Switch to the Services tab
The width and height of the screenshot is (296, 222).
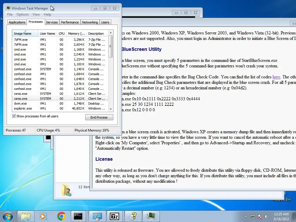pos(52,22)
